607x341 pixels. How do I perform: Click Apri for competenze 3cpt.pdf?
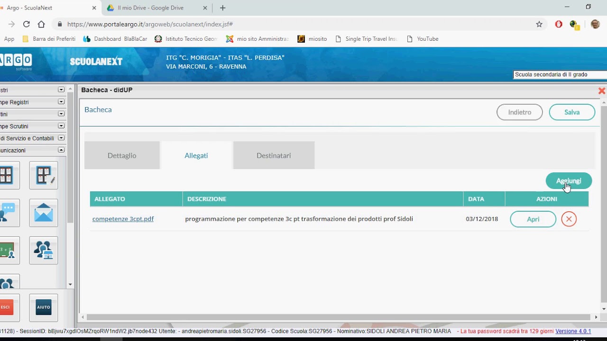click(x=533, y=219)
